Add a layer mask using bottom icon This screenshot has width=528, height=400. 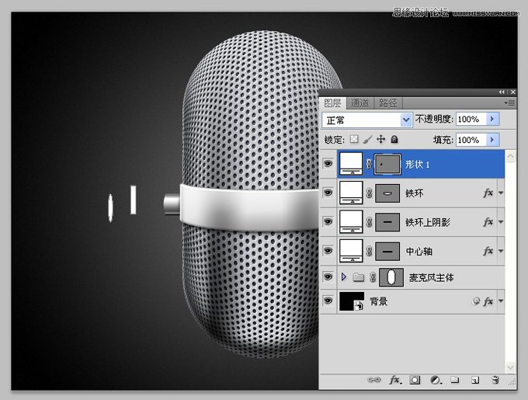[415, 380]
